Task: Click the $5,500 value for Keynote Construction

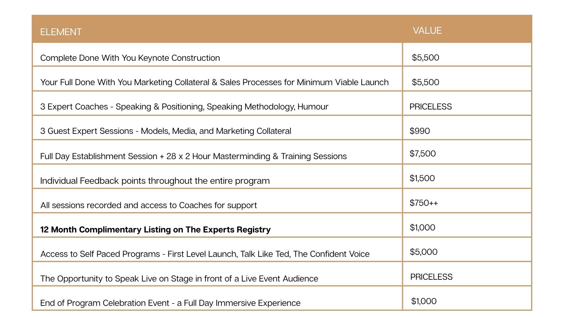Action: [x=425, y=58]
